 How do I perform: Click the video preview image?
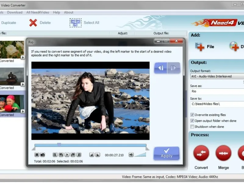[x=90, y=101]
